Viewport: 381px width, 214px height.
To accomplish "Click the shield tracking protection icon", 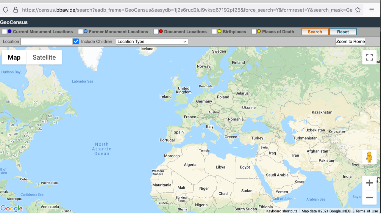I will 6,10.
